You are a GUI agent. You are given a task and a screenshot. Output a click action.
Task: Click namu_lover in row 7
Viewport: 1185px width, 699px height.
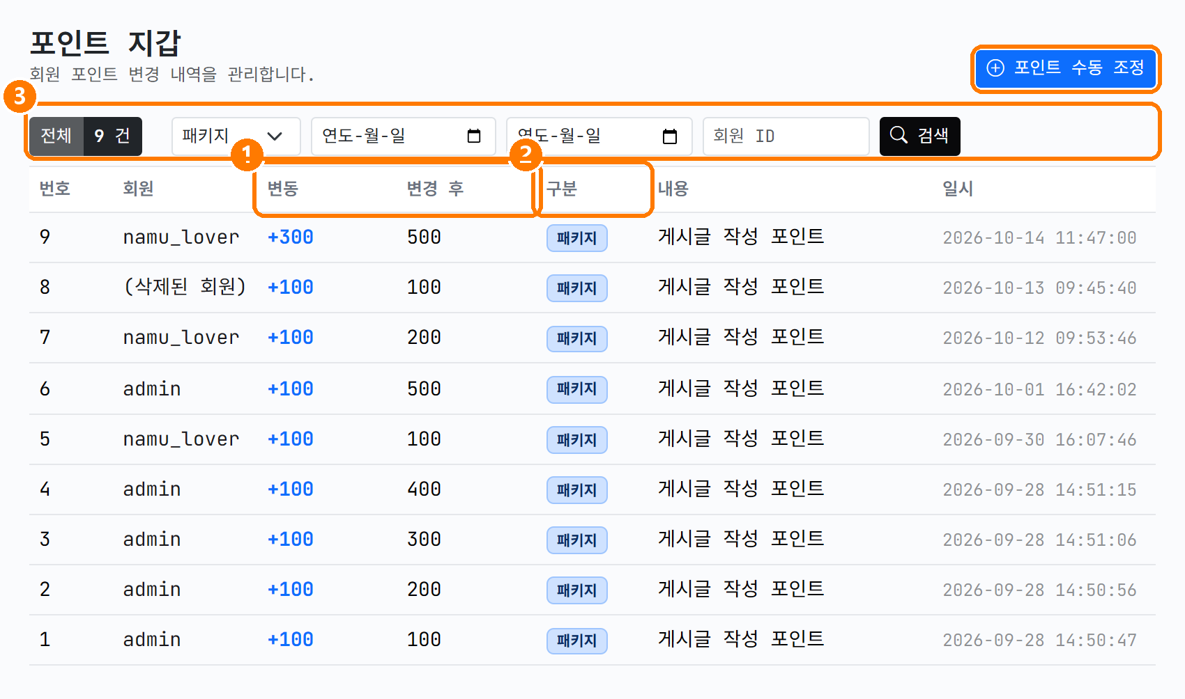pos(181,338)
